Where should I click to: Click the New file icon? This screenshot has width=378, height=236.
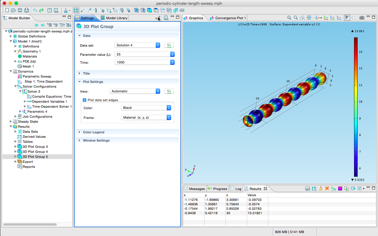pyautogui.click(x=7, y=10)
